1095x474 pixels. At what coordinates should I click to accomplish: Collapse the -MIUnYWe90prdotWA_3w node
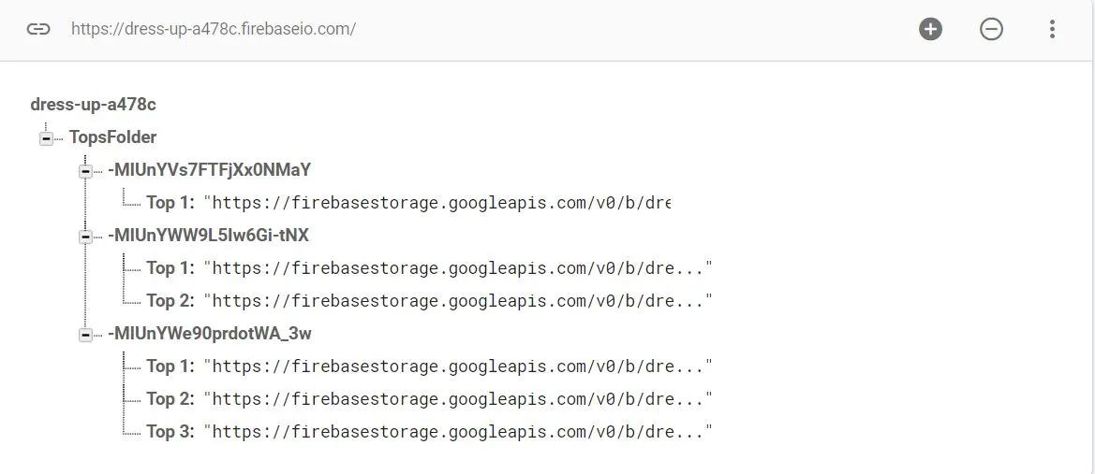85,335
